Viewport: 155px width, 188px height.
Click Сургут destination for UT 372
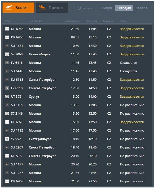34,97
